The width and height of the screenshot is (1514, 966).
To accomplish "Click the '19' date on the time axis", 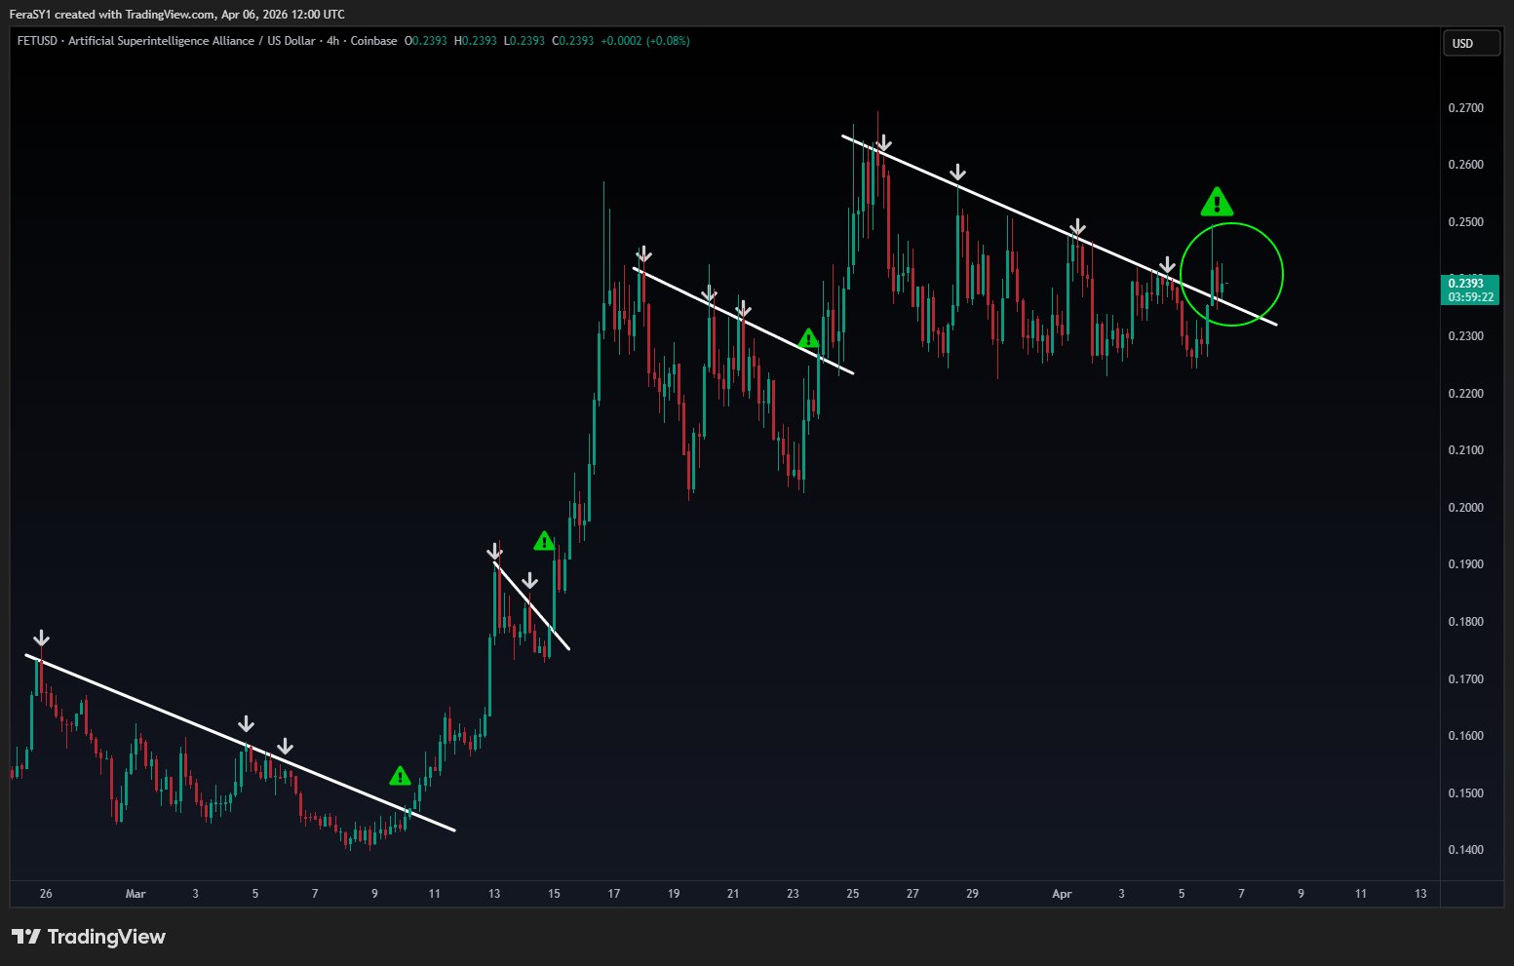I will (674, 894).
